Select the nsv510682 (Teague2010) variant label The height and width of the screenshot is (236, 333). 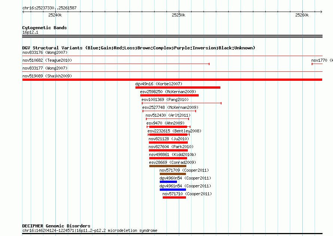tap(47, 60)
